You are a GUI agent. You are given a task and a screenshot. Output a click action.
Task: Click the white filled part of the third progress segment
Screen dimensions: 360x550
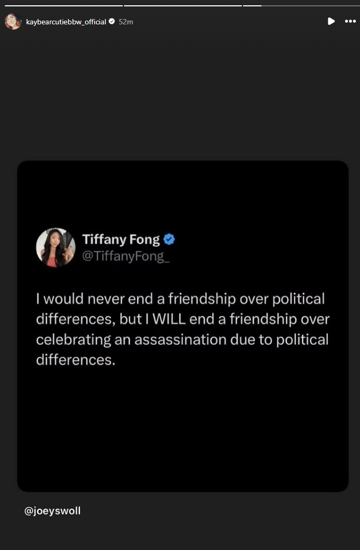coord(253,6)
